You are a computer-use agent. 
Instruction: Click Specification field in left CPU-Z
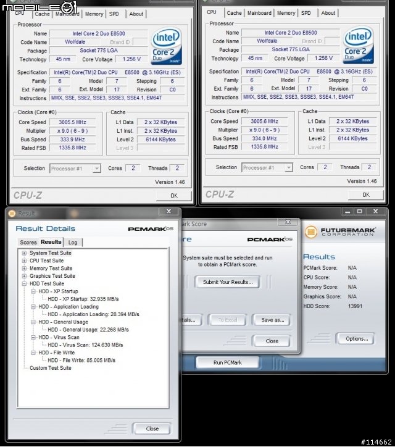(x=117, y=72)
